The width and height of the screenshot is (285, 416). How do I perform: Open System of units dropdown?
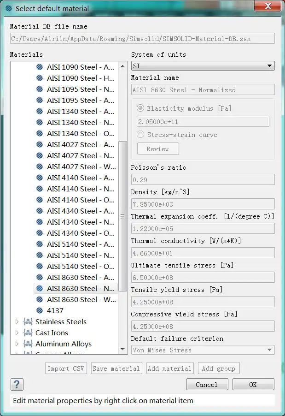tap(203, 66)
